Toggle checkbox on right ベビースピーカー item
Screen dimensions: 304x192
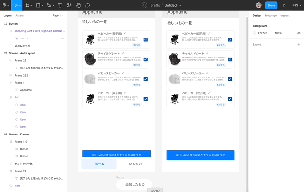[x=230, y=79]
